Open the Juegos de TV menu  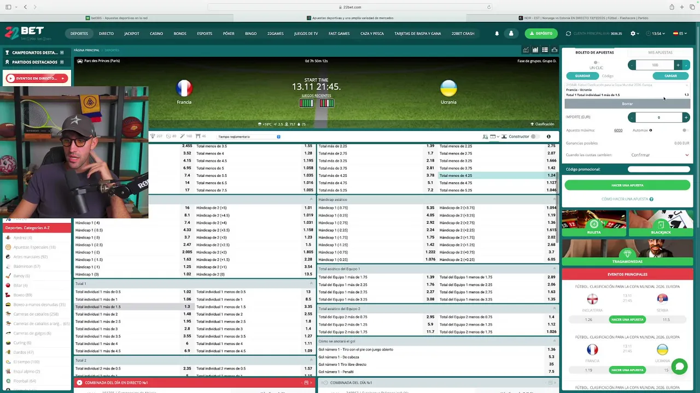point(306,33)
